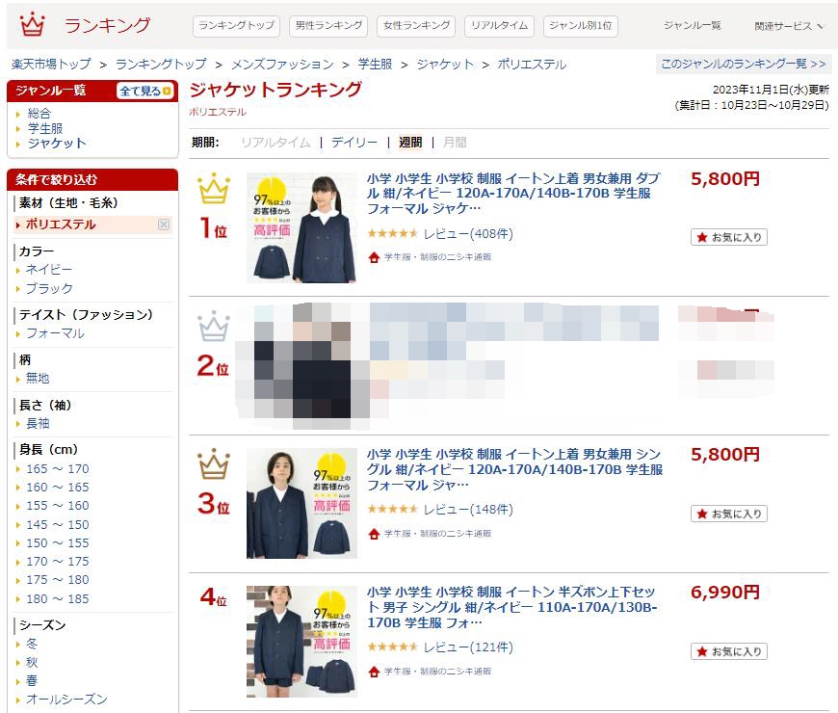Open the 関連サービス dropdown
838x713 pixels.
pyautogui.click(x=788, y=26)
